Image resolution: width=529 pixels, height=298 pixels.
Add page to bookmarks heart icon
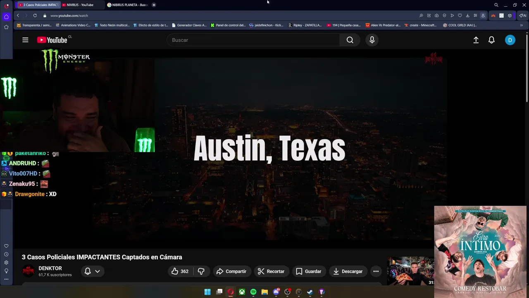pyautogui.click(x=460, y=16)
